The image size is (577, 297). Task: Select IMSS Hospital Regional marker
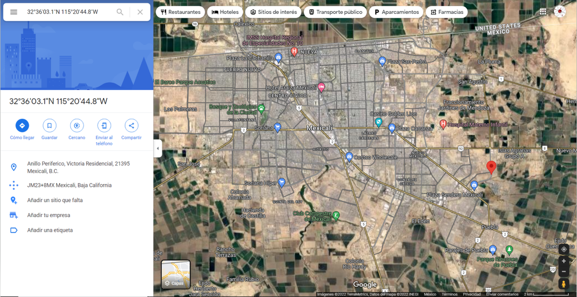pyautogui.click(x=294, y=52)
